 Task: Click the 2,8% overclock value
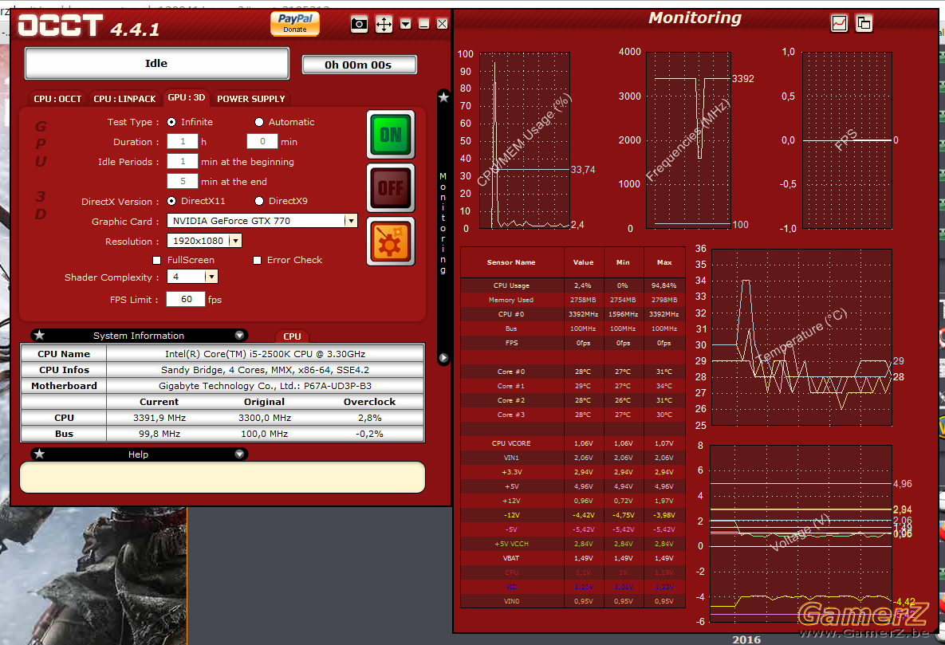point(369,418)
